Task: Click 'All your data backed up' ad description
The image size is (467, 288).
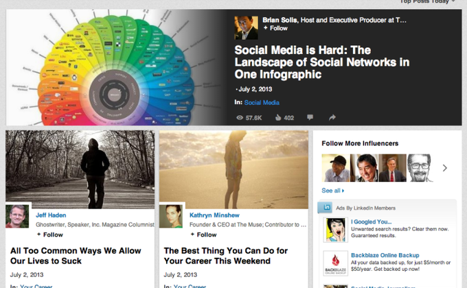Action: 400,265
